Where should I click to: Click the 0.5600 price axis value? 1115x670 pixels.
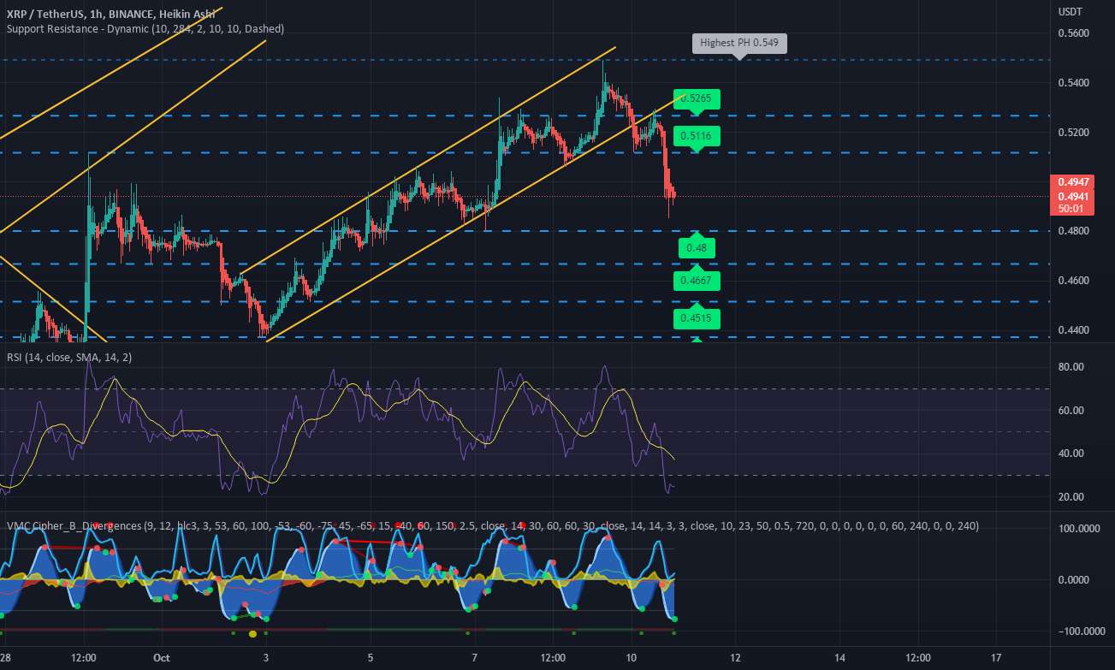click(x=1073, y=33)
